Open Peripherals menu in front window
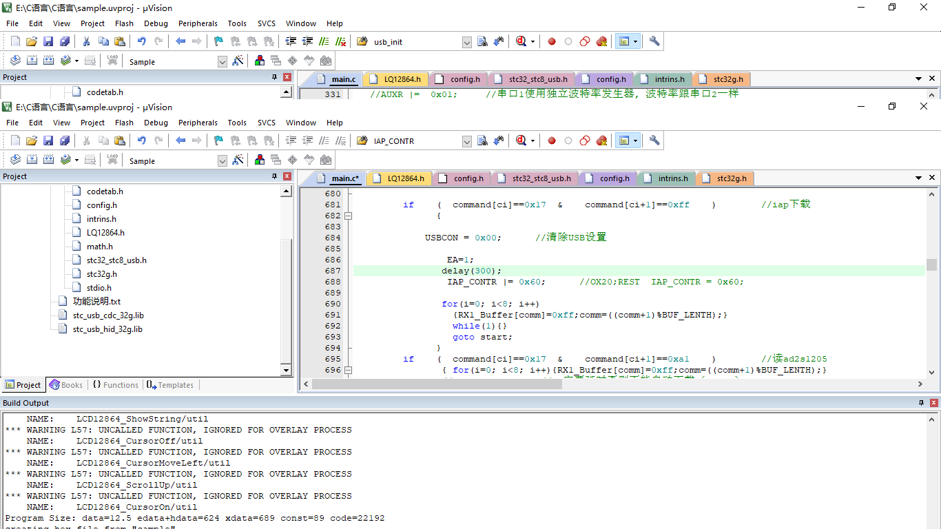The height and width of the screenshot is (529, 941). coord(198,123)
